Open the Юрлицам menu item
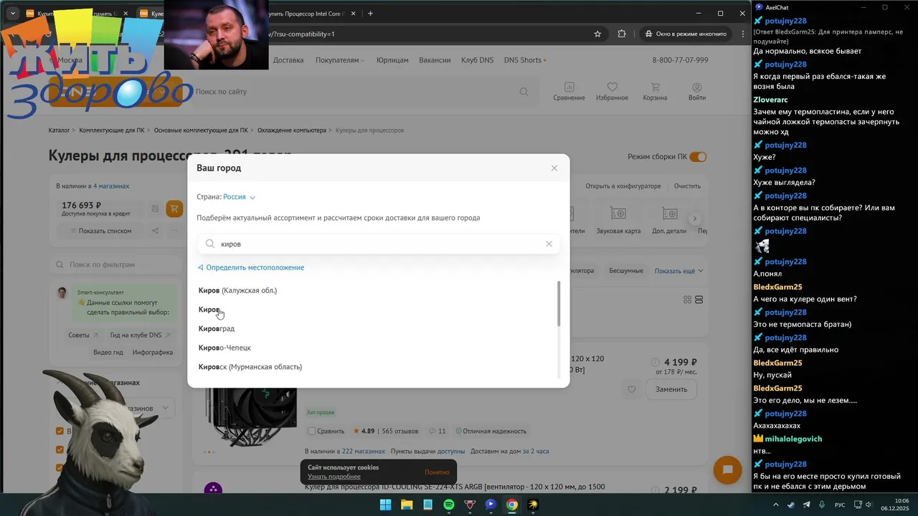918x516 pixels. click(392, 60)
